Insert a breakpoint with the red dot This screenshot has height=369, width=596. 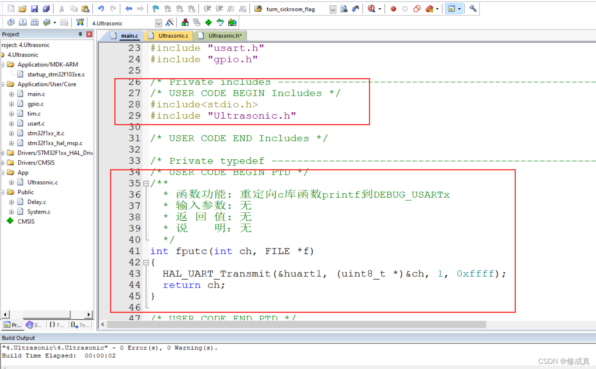coord(393,9)
